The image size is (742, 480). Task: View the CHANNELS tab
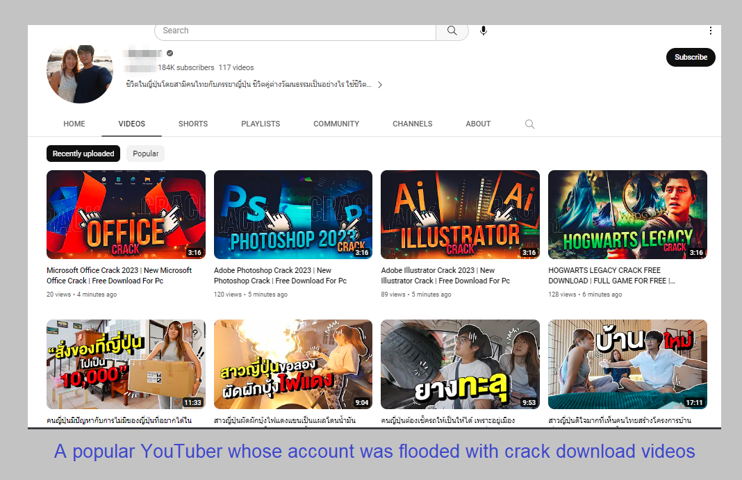pos(413,124)
